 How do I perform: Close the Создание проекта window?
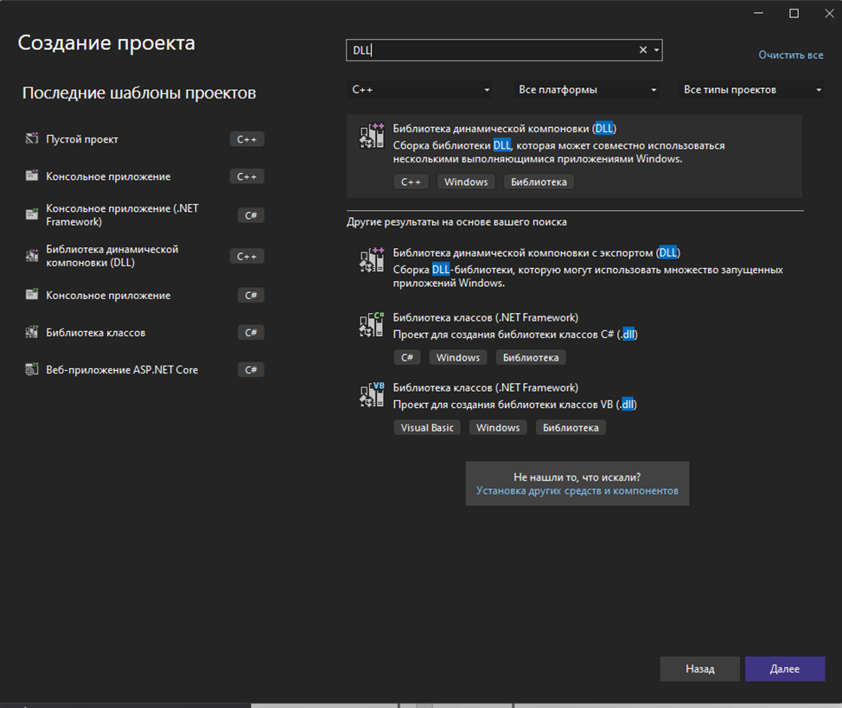829,14
